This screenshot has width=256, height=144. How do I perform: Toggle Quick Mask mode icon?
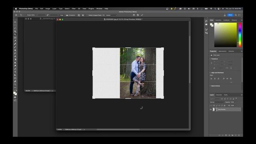tap(15, 97)
